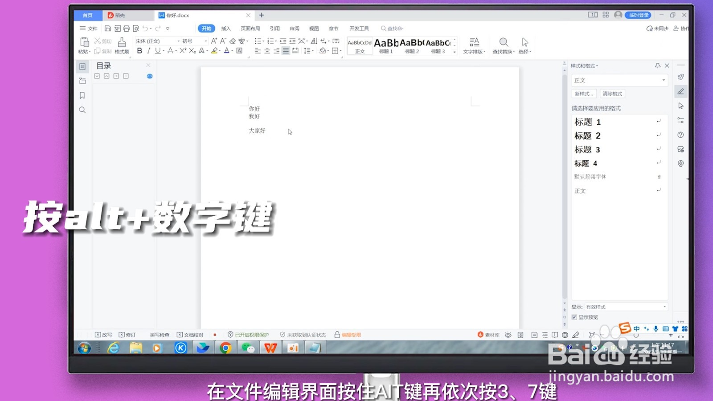This screenshot has width=713, height=401.
Task: Click the rocket icon in right sidebar
Action: [680, 77]
